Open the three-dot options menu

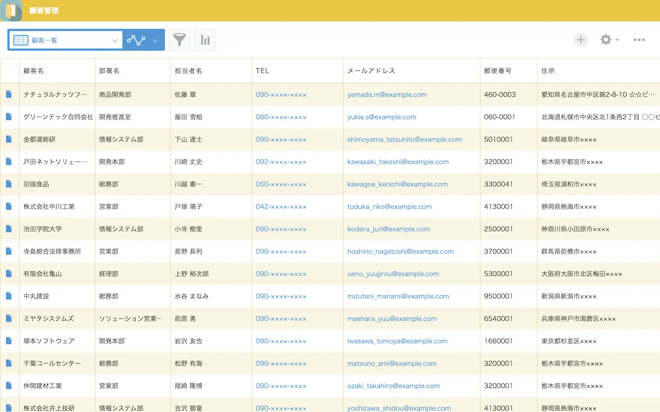tap(639, 40)
